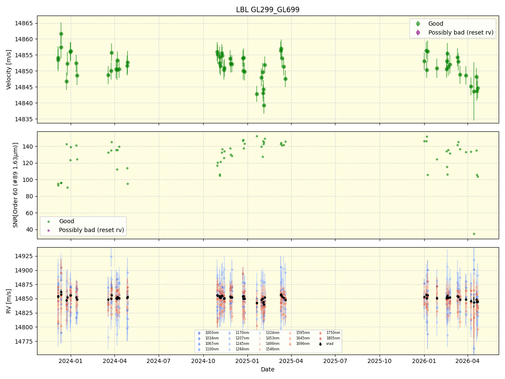Click the 2025-10 date tick label
Viewport: 505px width, 379px height.
380,361
